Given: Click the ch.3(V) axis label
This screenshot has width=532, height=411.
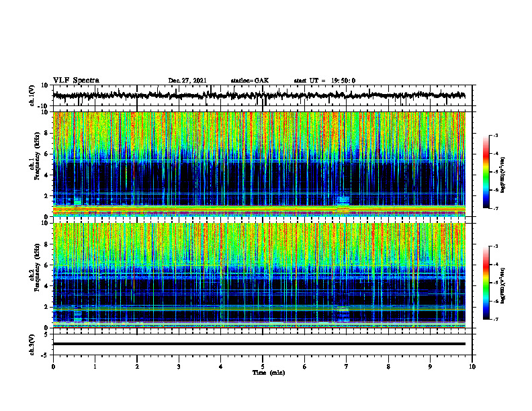Looking at the screenshot, I should 32,345.
